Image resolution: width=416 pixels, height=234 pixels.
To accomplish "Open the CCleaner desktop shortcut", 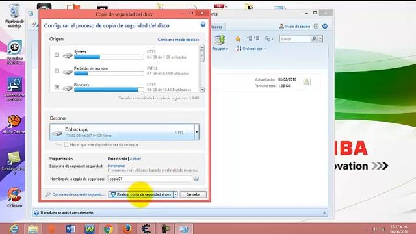I will pos(14,198).
